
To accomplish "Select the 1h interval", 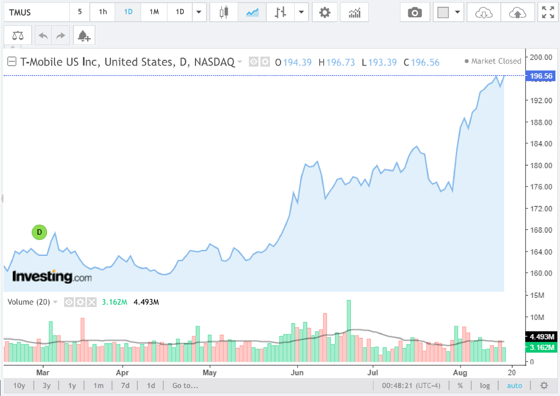I will tap(103, 12).
